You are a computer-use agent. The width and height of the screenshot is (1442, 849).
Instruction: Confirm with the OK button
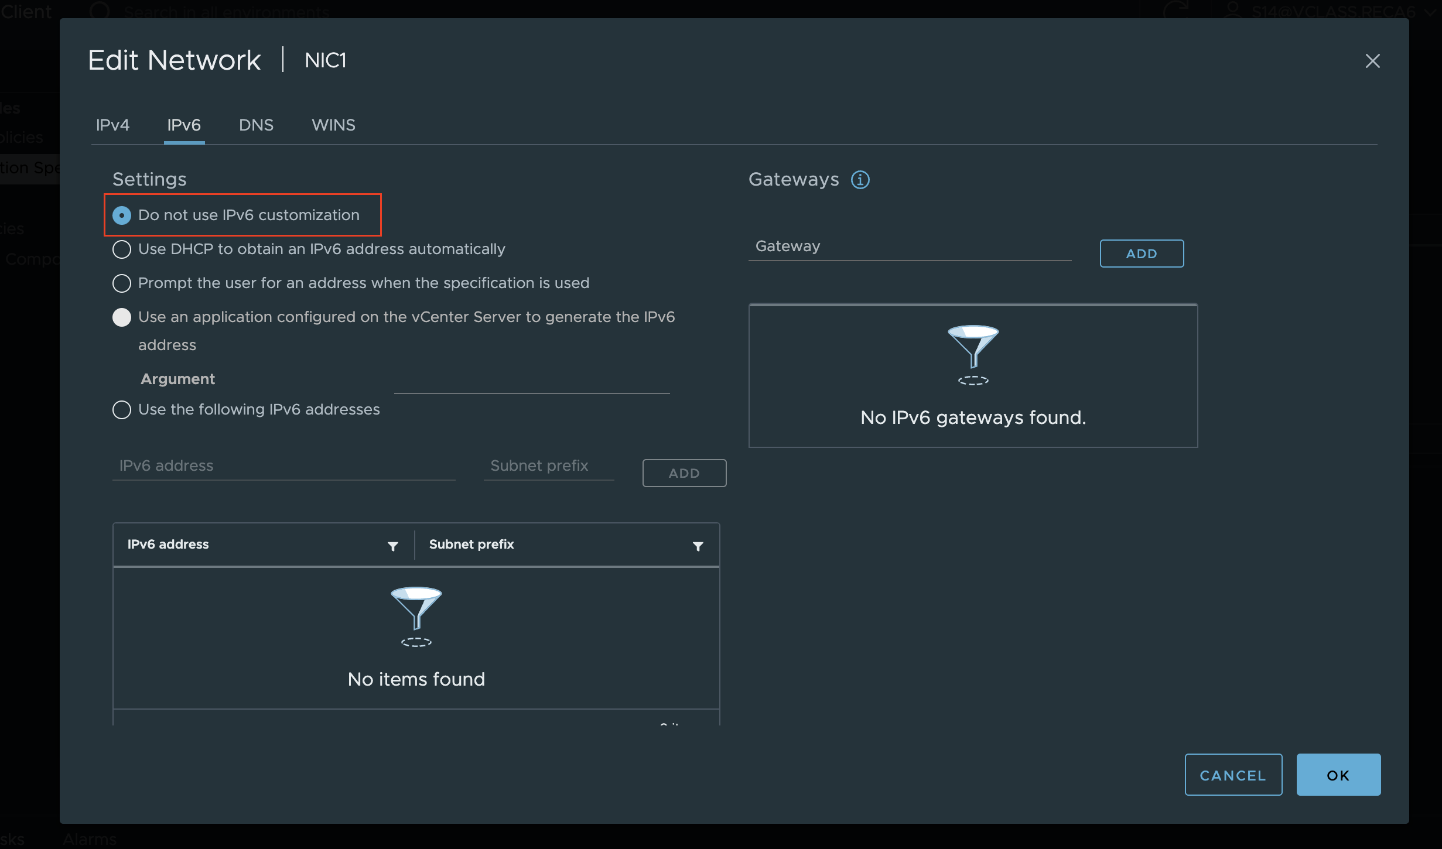coord(1338,775)
